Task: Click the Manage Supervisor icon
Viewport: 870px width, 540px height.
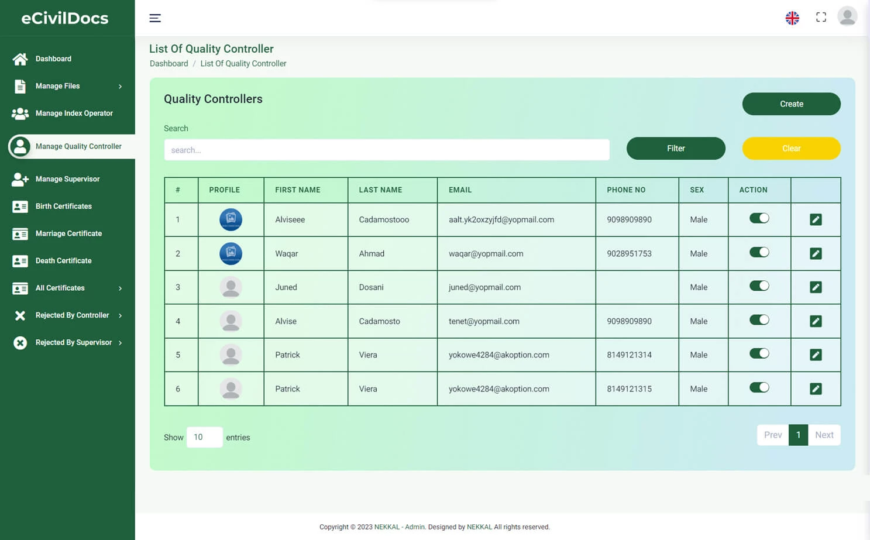Action: point(20,179)
